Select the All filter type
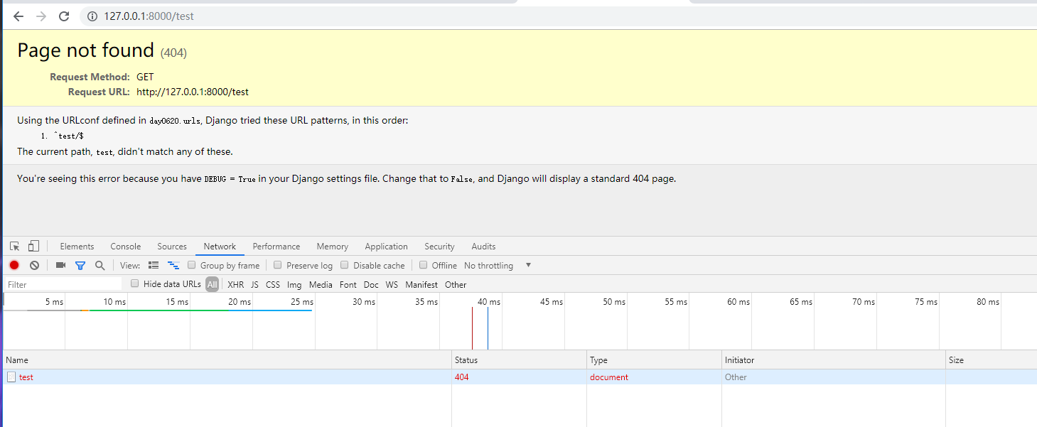 pyautogui.click(x=212, y=284)
